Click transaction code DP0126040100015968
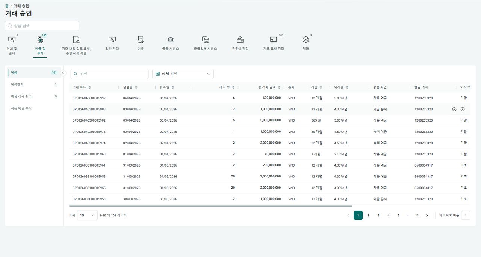The image size is (481, 257). 89,154
